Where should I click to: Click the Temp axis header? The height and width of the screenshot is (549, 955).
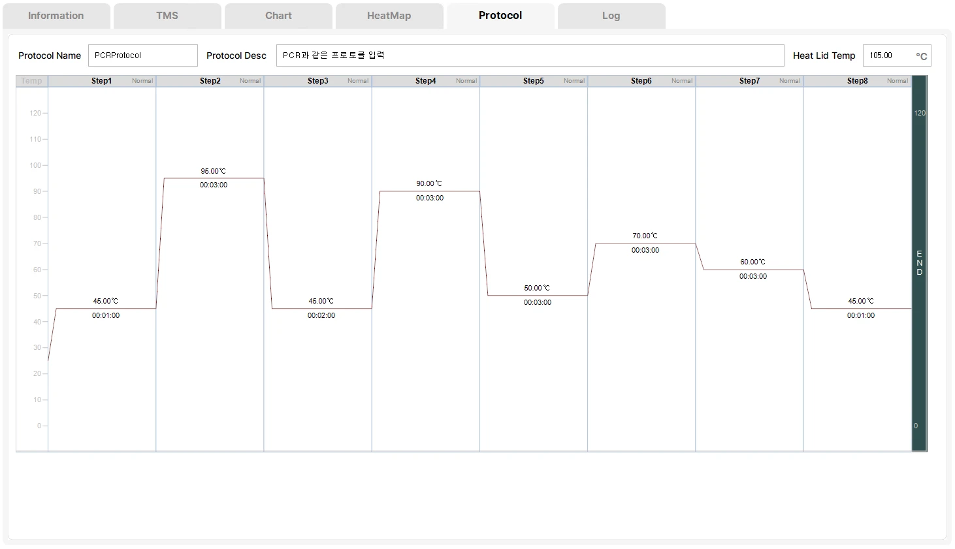click(x=31, y=81)
